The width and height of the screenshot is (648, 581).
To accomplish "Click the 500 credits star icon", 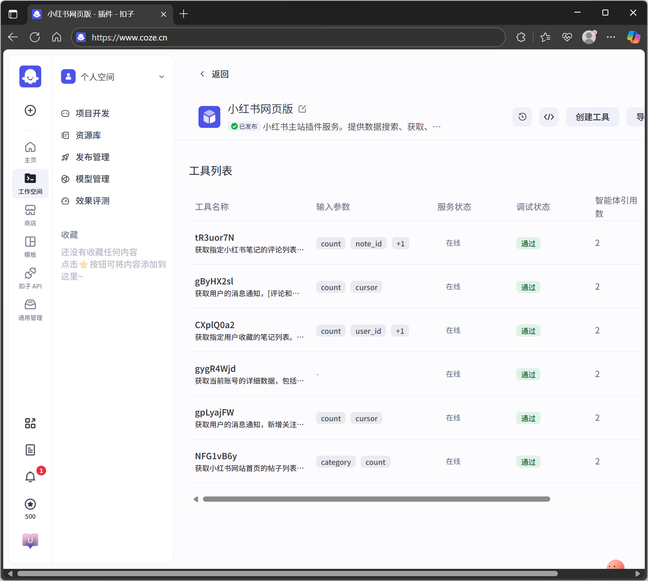I will tap(30, 504).
